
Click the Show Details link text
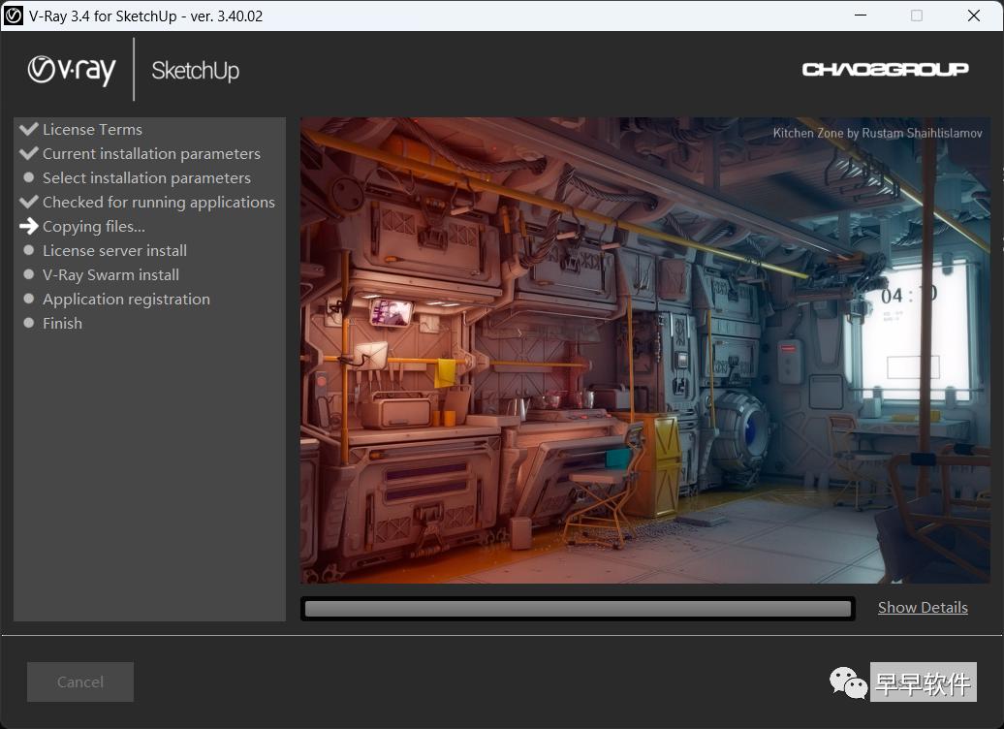pos(922,607)
